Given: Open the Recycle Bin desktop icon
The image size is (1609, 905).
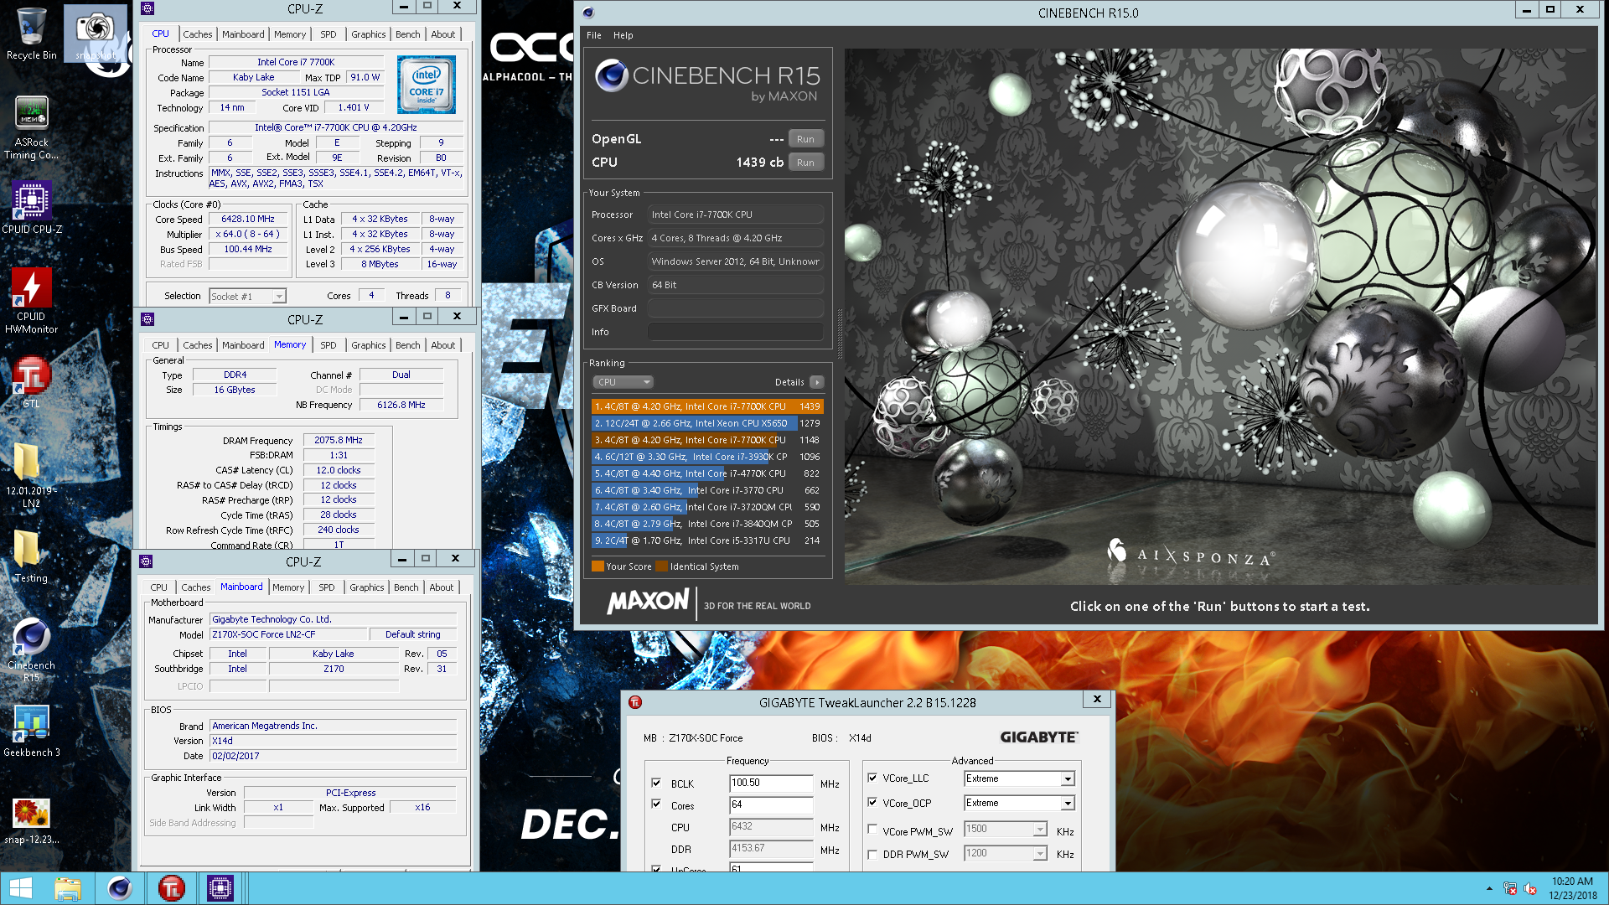Looking at the screenshot, I should [32, 34].
